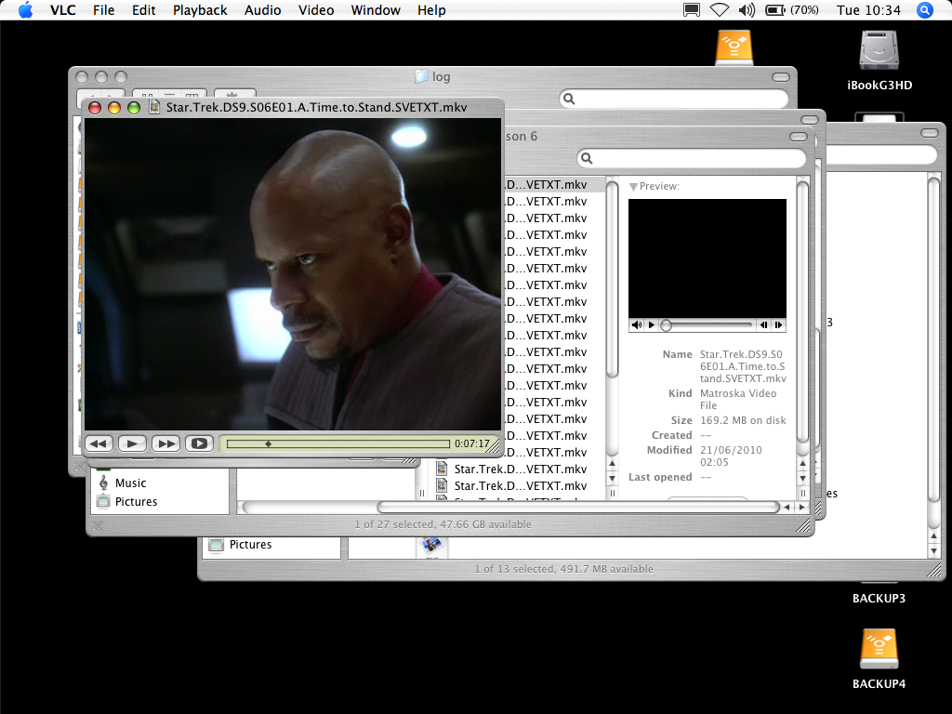952x714 pixels.
Task: Open the Audio menu
Action: 262,10
